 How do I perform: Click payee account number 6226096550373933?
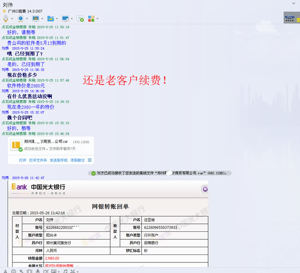coord(161,228)
